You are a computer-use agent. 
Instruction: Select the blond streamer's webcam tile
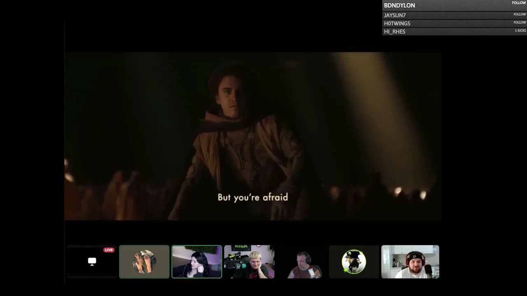[249, 262]
